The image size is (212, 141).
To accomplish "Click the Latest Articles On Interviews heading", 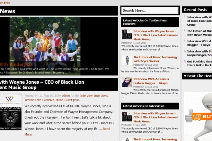I will 144,106.
